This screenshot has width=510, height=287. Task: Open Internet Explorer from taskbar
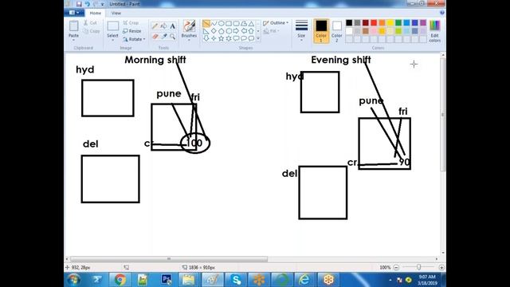(304, 280)
